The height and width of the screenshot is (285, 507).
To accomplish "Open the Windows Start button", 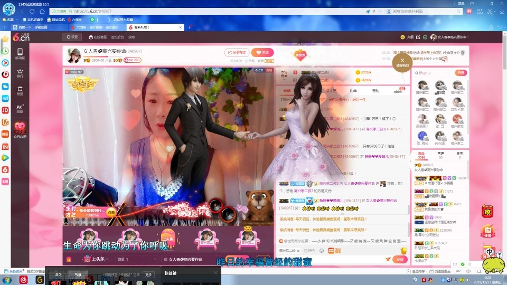I will 7,280.
